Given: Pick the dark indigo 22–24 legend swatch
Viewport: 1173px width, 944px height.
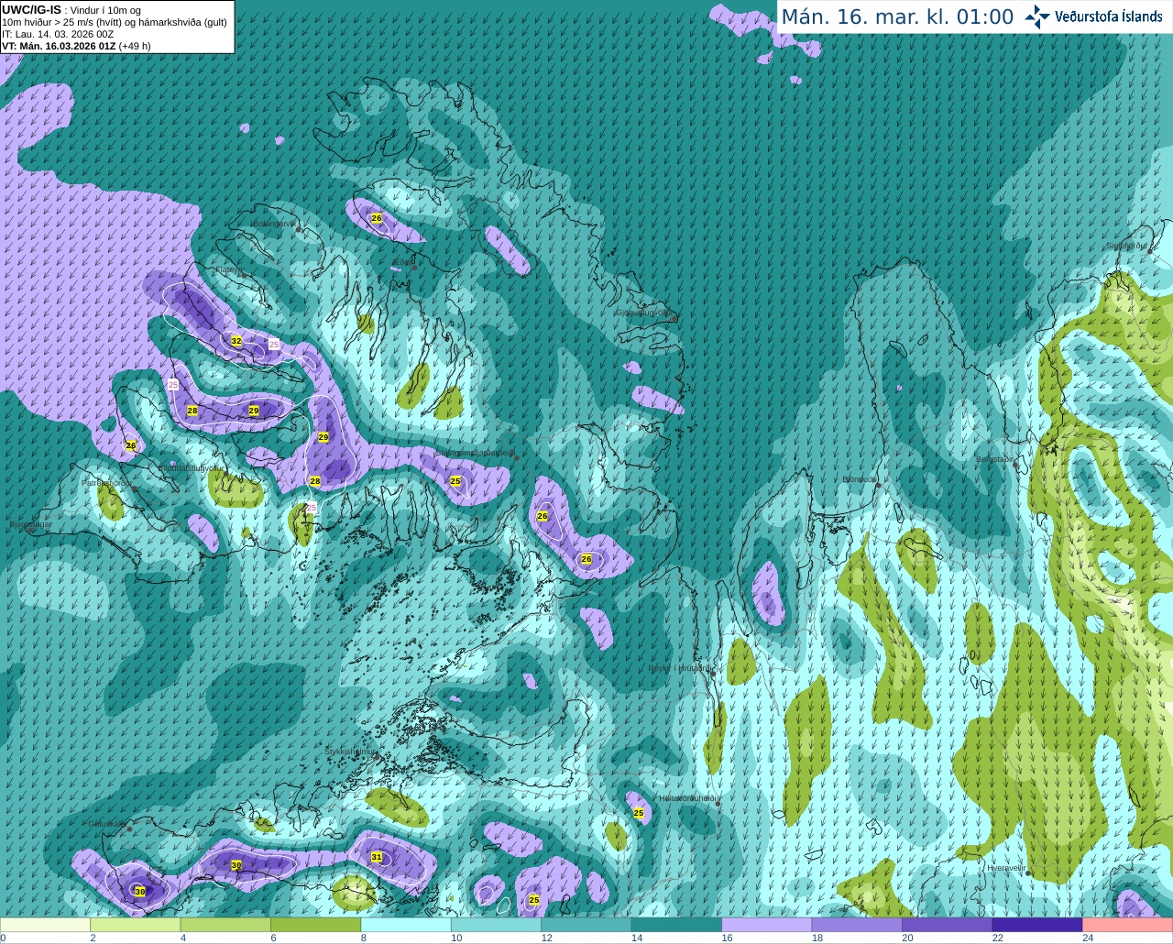Looking at the screenshot, I should (1037, 925).
